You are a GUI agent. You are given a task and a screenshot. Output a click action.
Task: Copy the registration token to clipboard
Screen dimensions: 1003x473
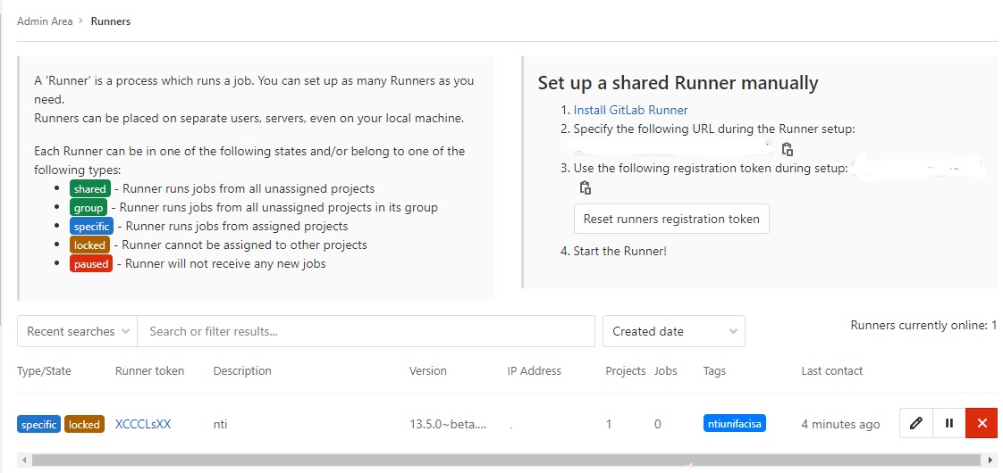[x=585, y=187]
